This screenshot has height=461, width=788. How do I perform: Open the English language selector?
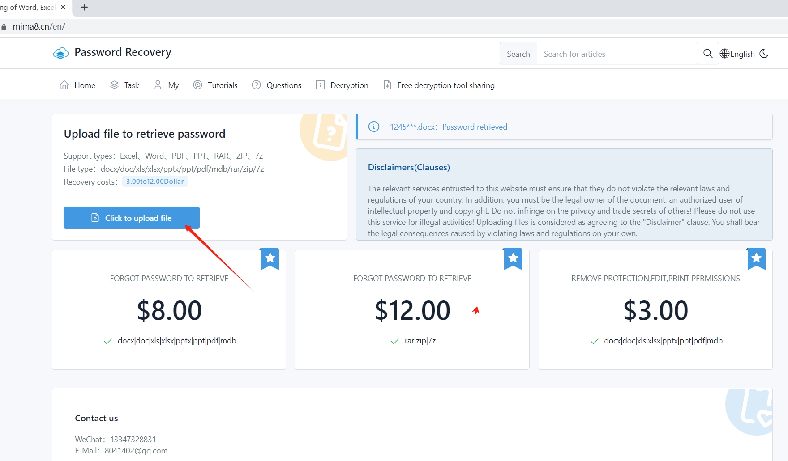click(737, 54)
